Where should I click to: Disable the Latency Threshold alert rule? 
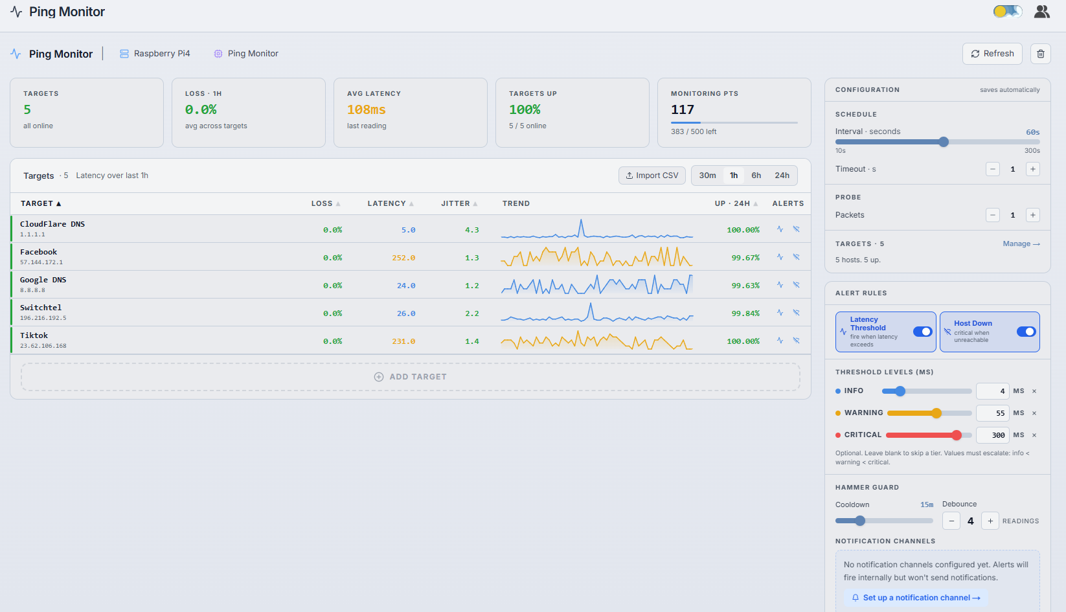click(923, 332)
